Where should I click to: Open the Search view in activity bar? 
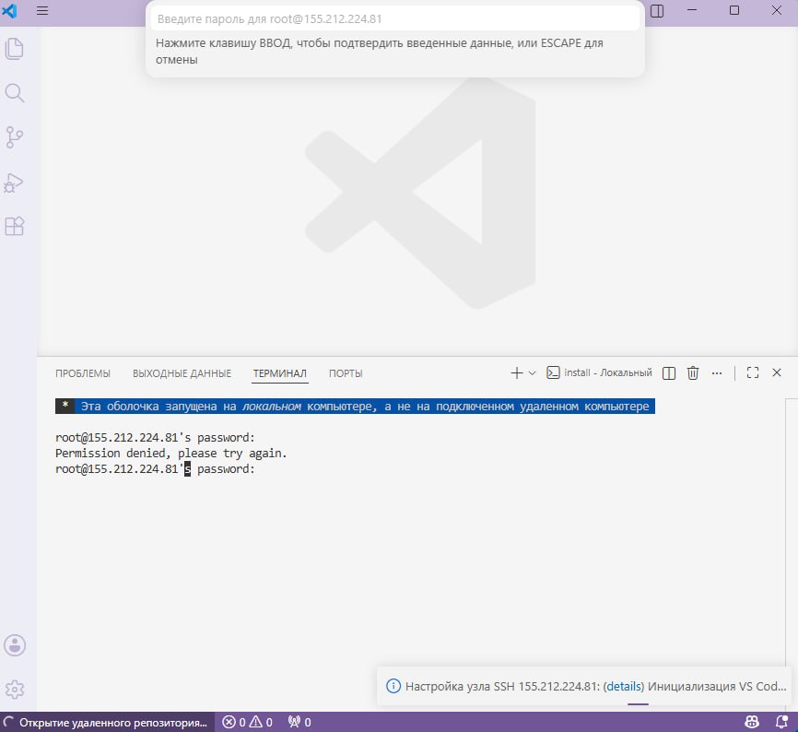tap(14, 93)
